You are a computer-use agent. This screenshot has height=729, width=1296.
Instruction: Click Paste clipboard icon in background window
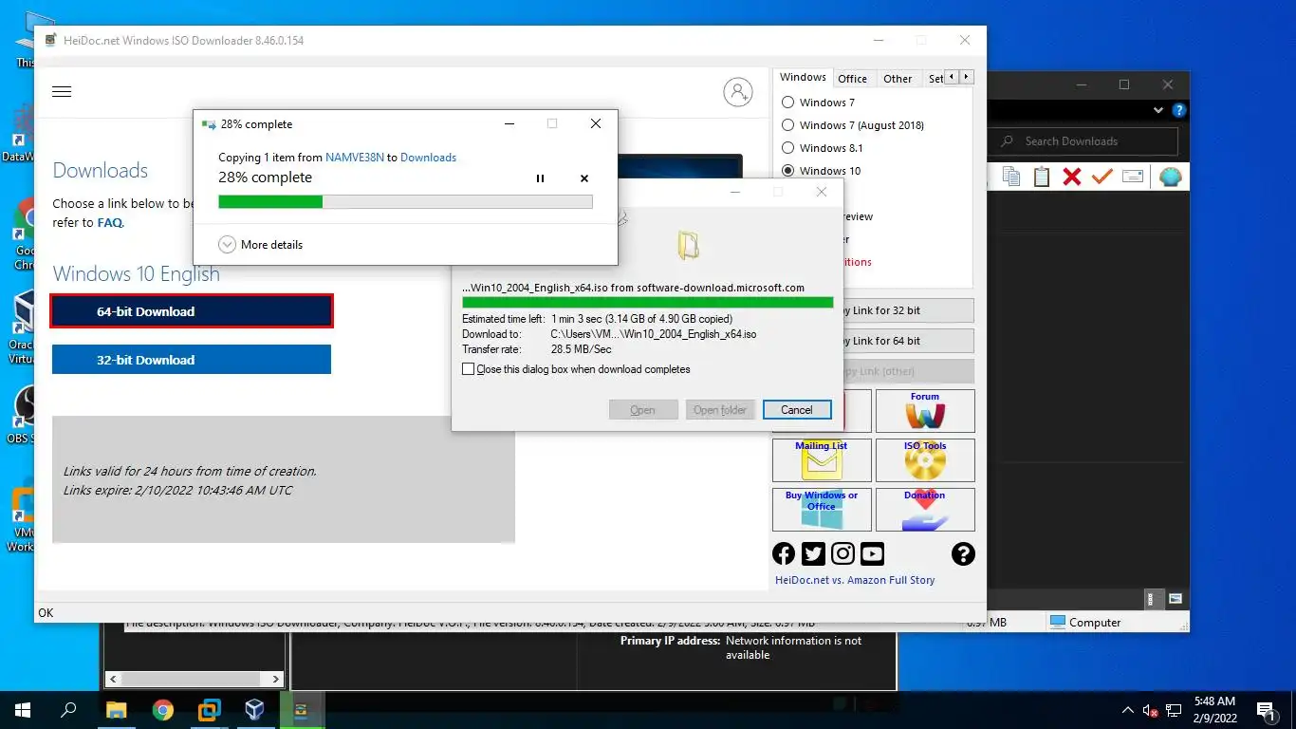[1042, 177]
